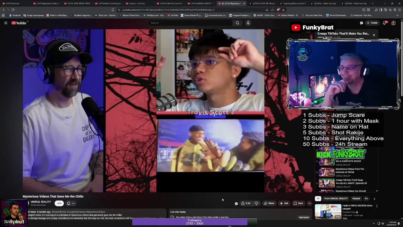Open notification bell dropdown next to Join
The image size is (403, 227).
click(71, 203)
